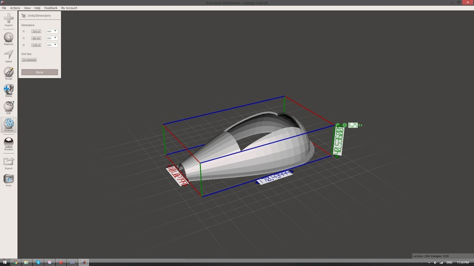Open the View menu
The height and width of the screenshot is (266, 474).
(x=27, y=8)
